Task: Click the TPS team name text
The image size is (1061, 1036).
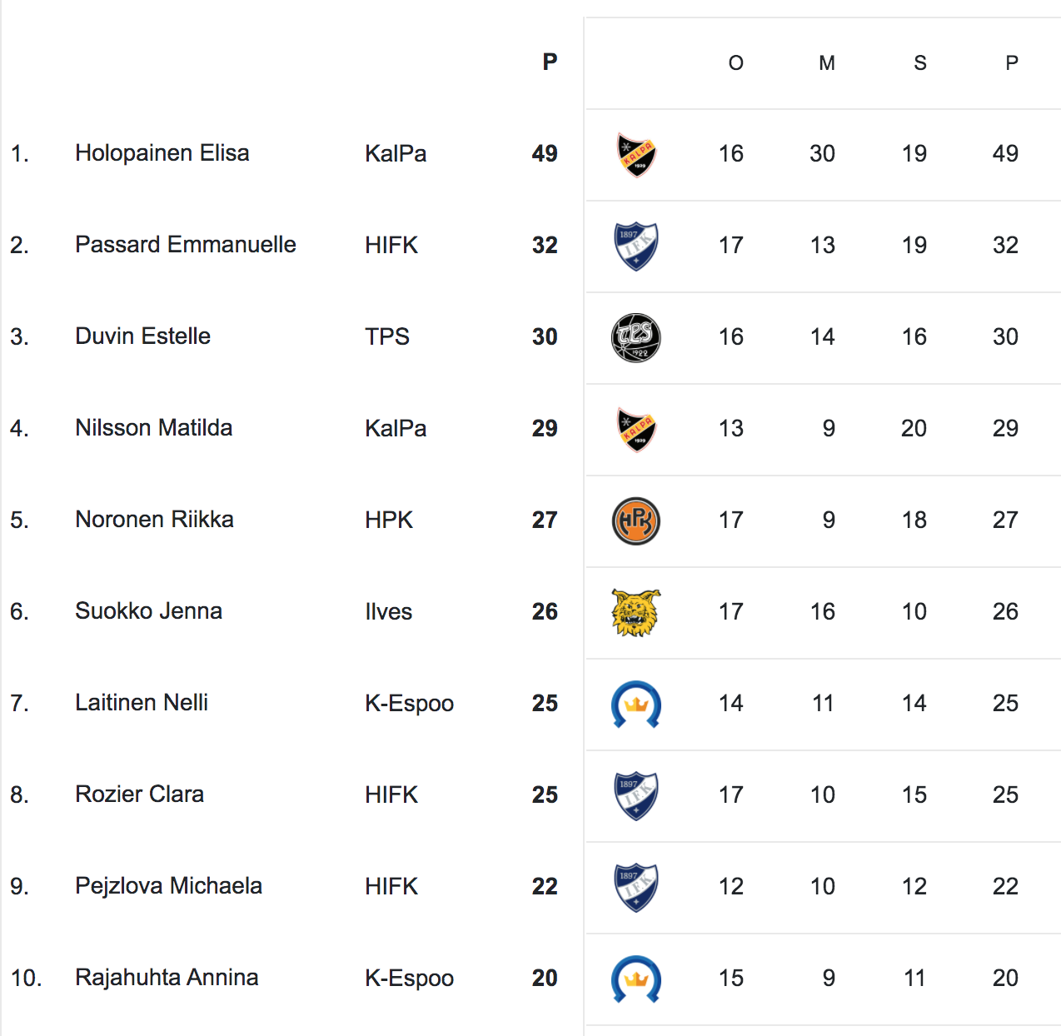Action: (x=387, y=336)
